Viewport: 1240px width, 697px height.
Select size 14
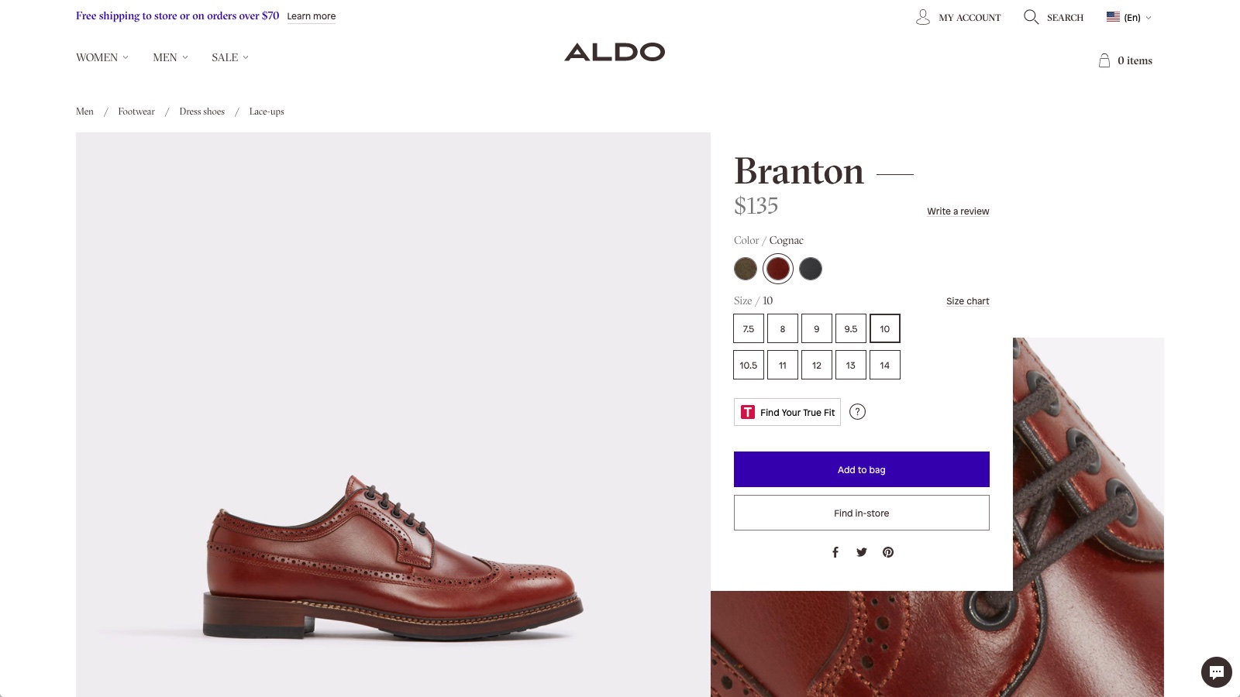[x=884, y=365]
